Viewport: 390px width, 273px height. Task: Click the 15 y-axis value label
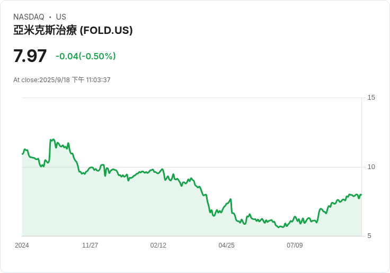coord(371,98)
